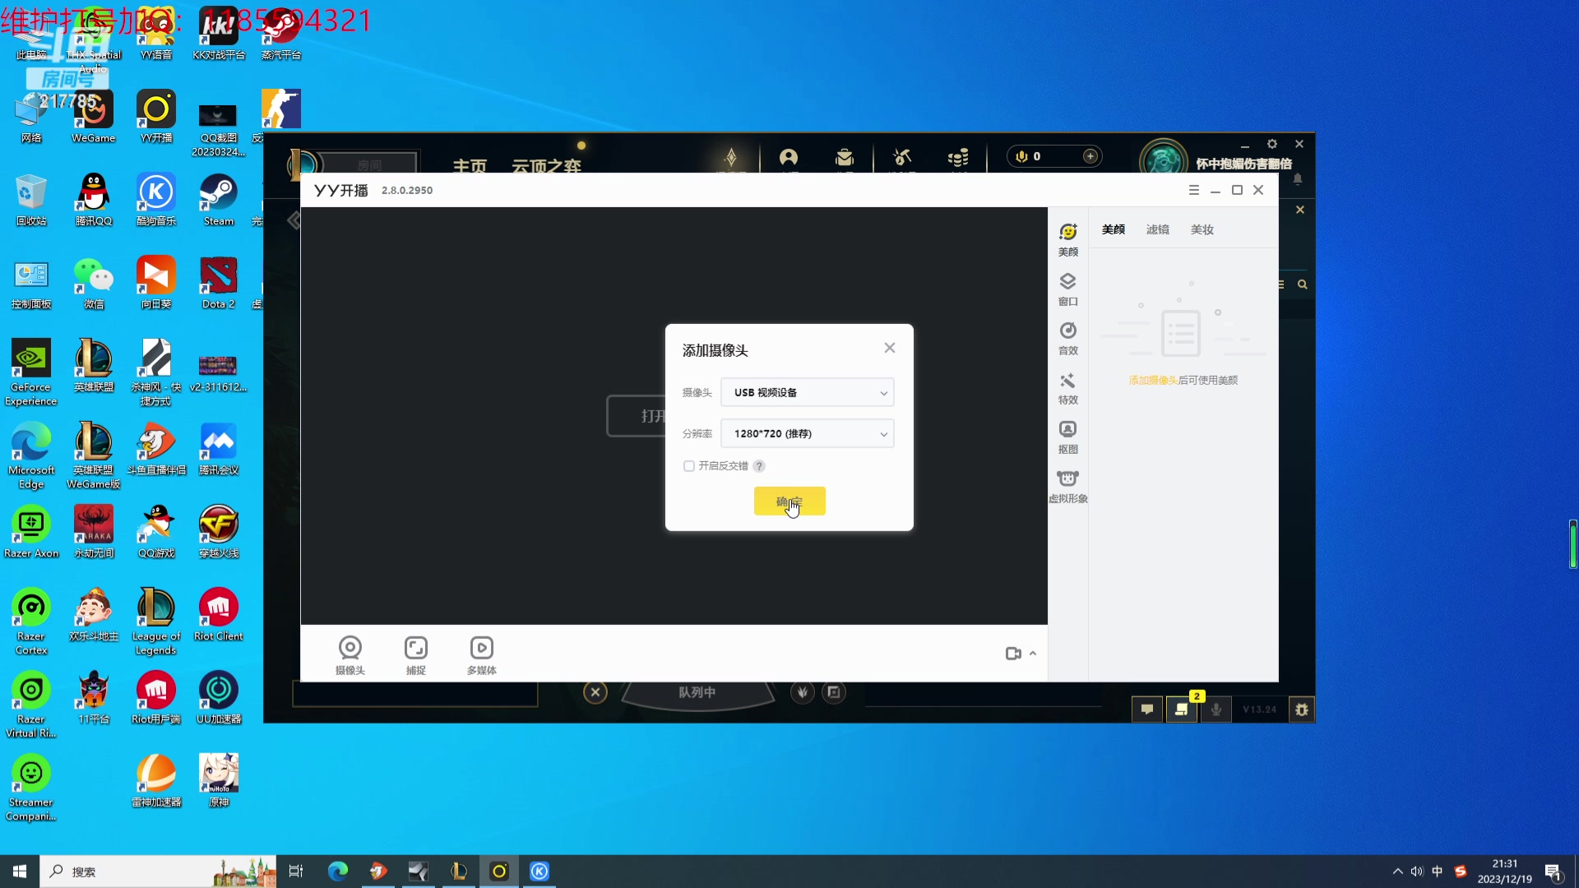Click notification bell in League client

(x=1298, y=179)
